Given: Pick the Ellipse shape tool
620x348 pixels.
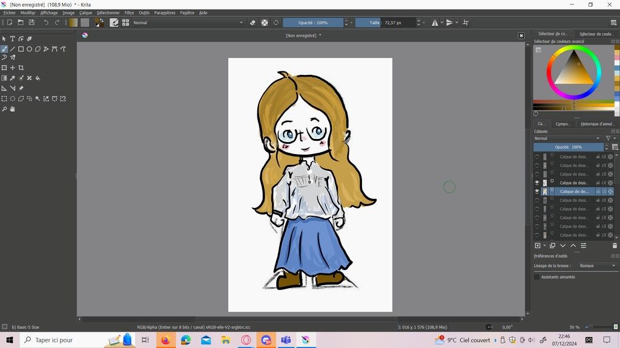Looking at the screenshot, I should click(29, 49).
